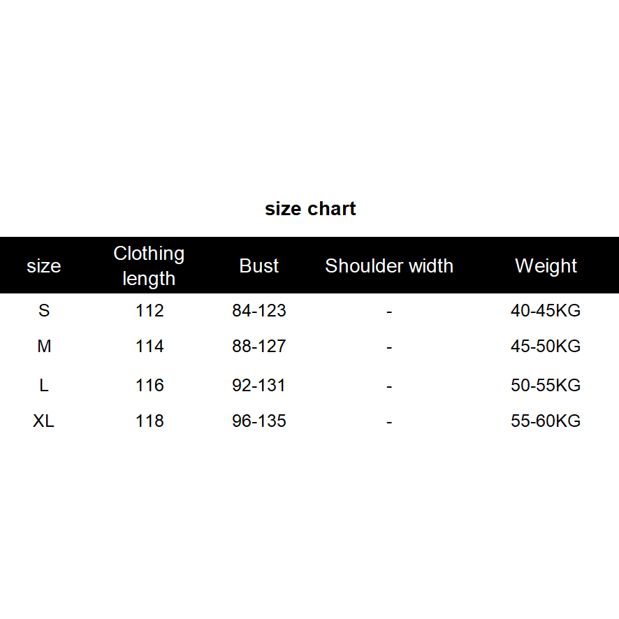Click the "Clothing length" column header
The image size is (619, 619).
(149, 265)
